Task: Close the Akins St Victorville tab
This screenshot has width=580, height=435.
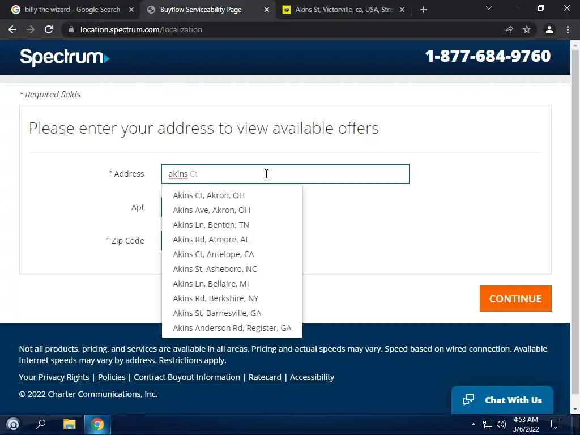Action: pos(402,10)
